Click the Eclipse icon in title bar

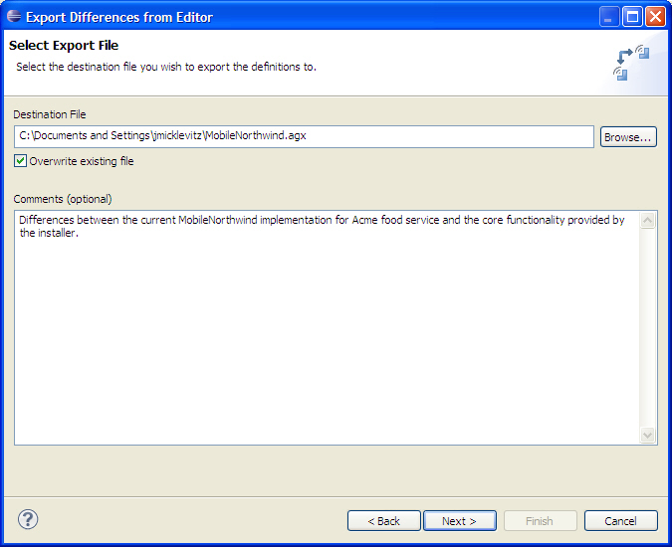(x=14, y=17)
